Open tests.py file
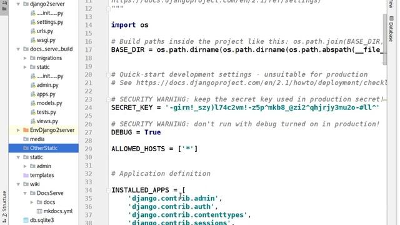The image size is (400, 225). tap(46, 112)
